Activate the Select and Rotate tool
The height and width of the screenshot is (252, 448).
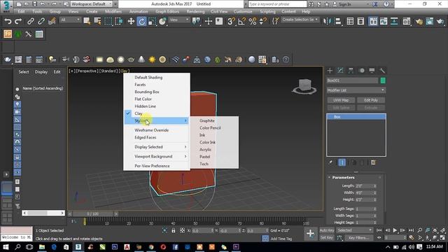pos(141,21)
